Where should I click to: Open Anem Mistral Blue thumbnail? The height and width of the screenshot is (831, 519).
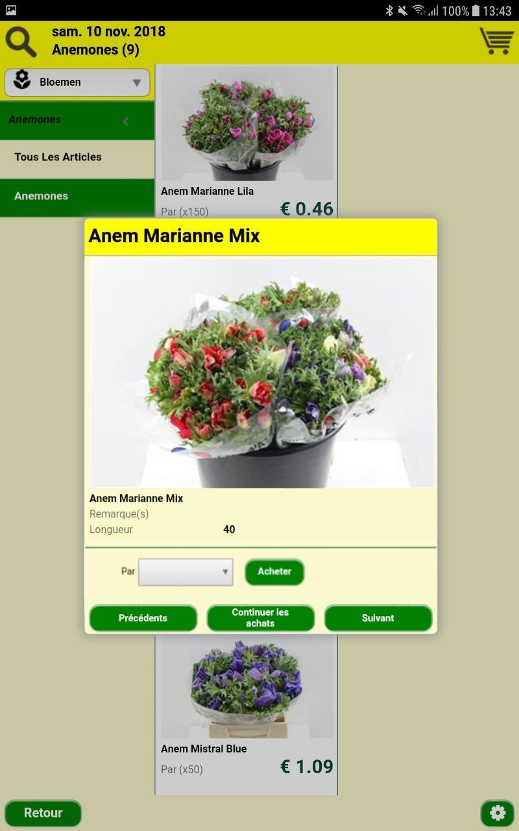[247, 687]
